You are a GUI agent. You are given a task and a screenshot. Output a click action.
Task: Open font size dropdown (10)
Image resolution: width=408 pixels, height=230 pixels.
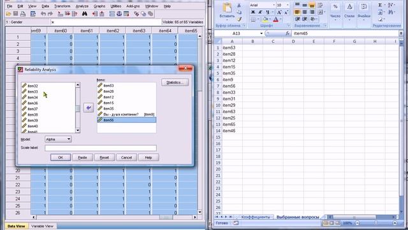pos(288,5)
